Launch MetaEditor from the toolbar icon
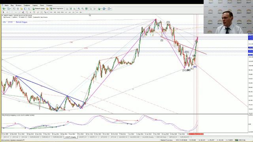 point(47,9)
